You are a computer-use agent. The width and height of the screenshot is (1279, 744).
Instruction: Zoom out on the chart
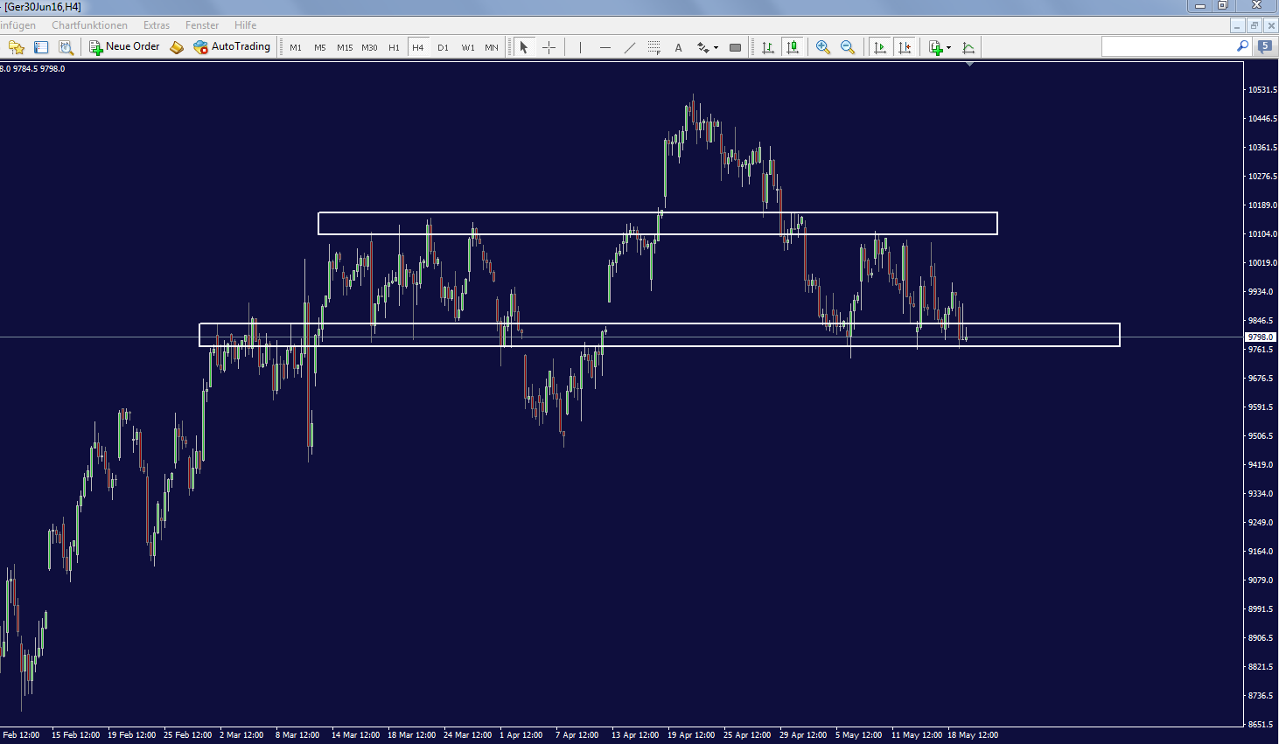[848, 47]
